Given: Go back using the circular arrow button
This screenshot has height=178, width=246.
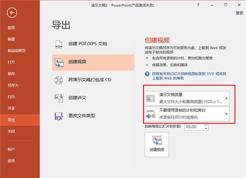Looking at the screenshot, I should point(12,13).
